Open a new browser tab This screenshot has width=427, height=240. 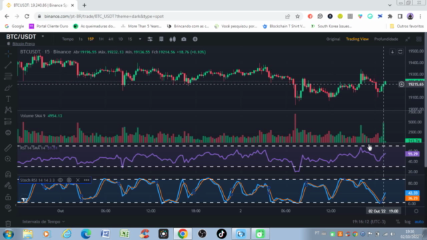(x=84, y=5)
